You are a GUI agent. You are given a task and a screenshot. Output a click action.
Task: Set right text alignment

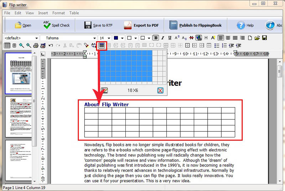point(242,38)
